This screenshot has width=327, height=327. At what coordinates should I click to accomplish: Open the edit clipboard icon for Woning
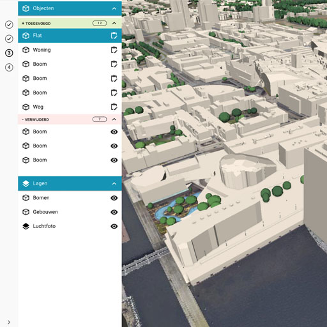tap(114, 50)
